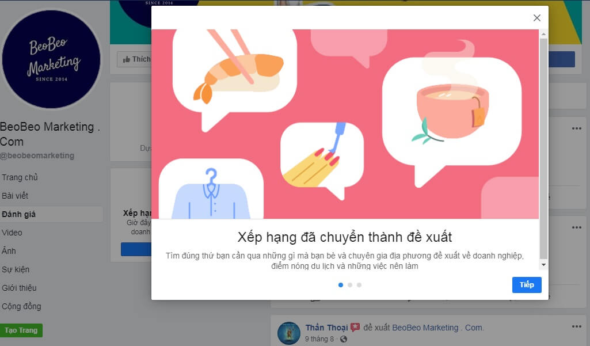Open the middle ellipsis options menu on the right
Screen dimensions: 590x346
coord(576,227)
